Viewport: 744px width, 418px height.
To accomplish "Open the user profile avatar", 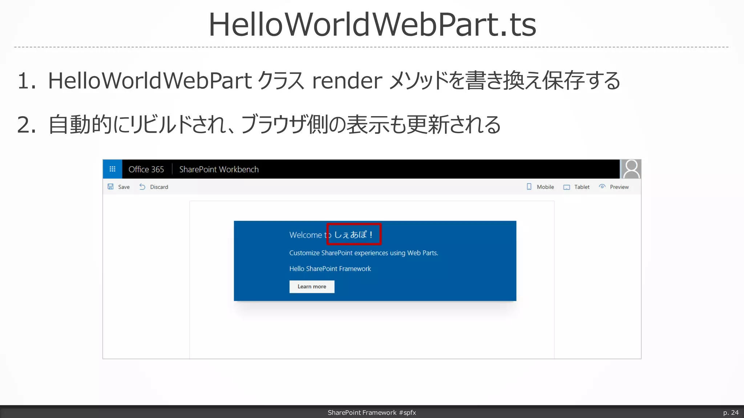I will 631,169.
